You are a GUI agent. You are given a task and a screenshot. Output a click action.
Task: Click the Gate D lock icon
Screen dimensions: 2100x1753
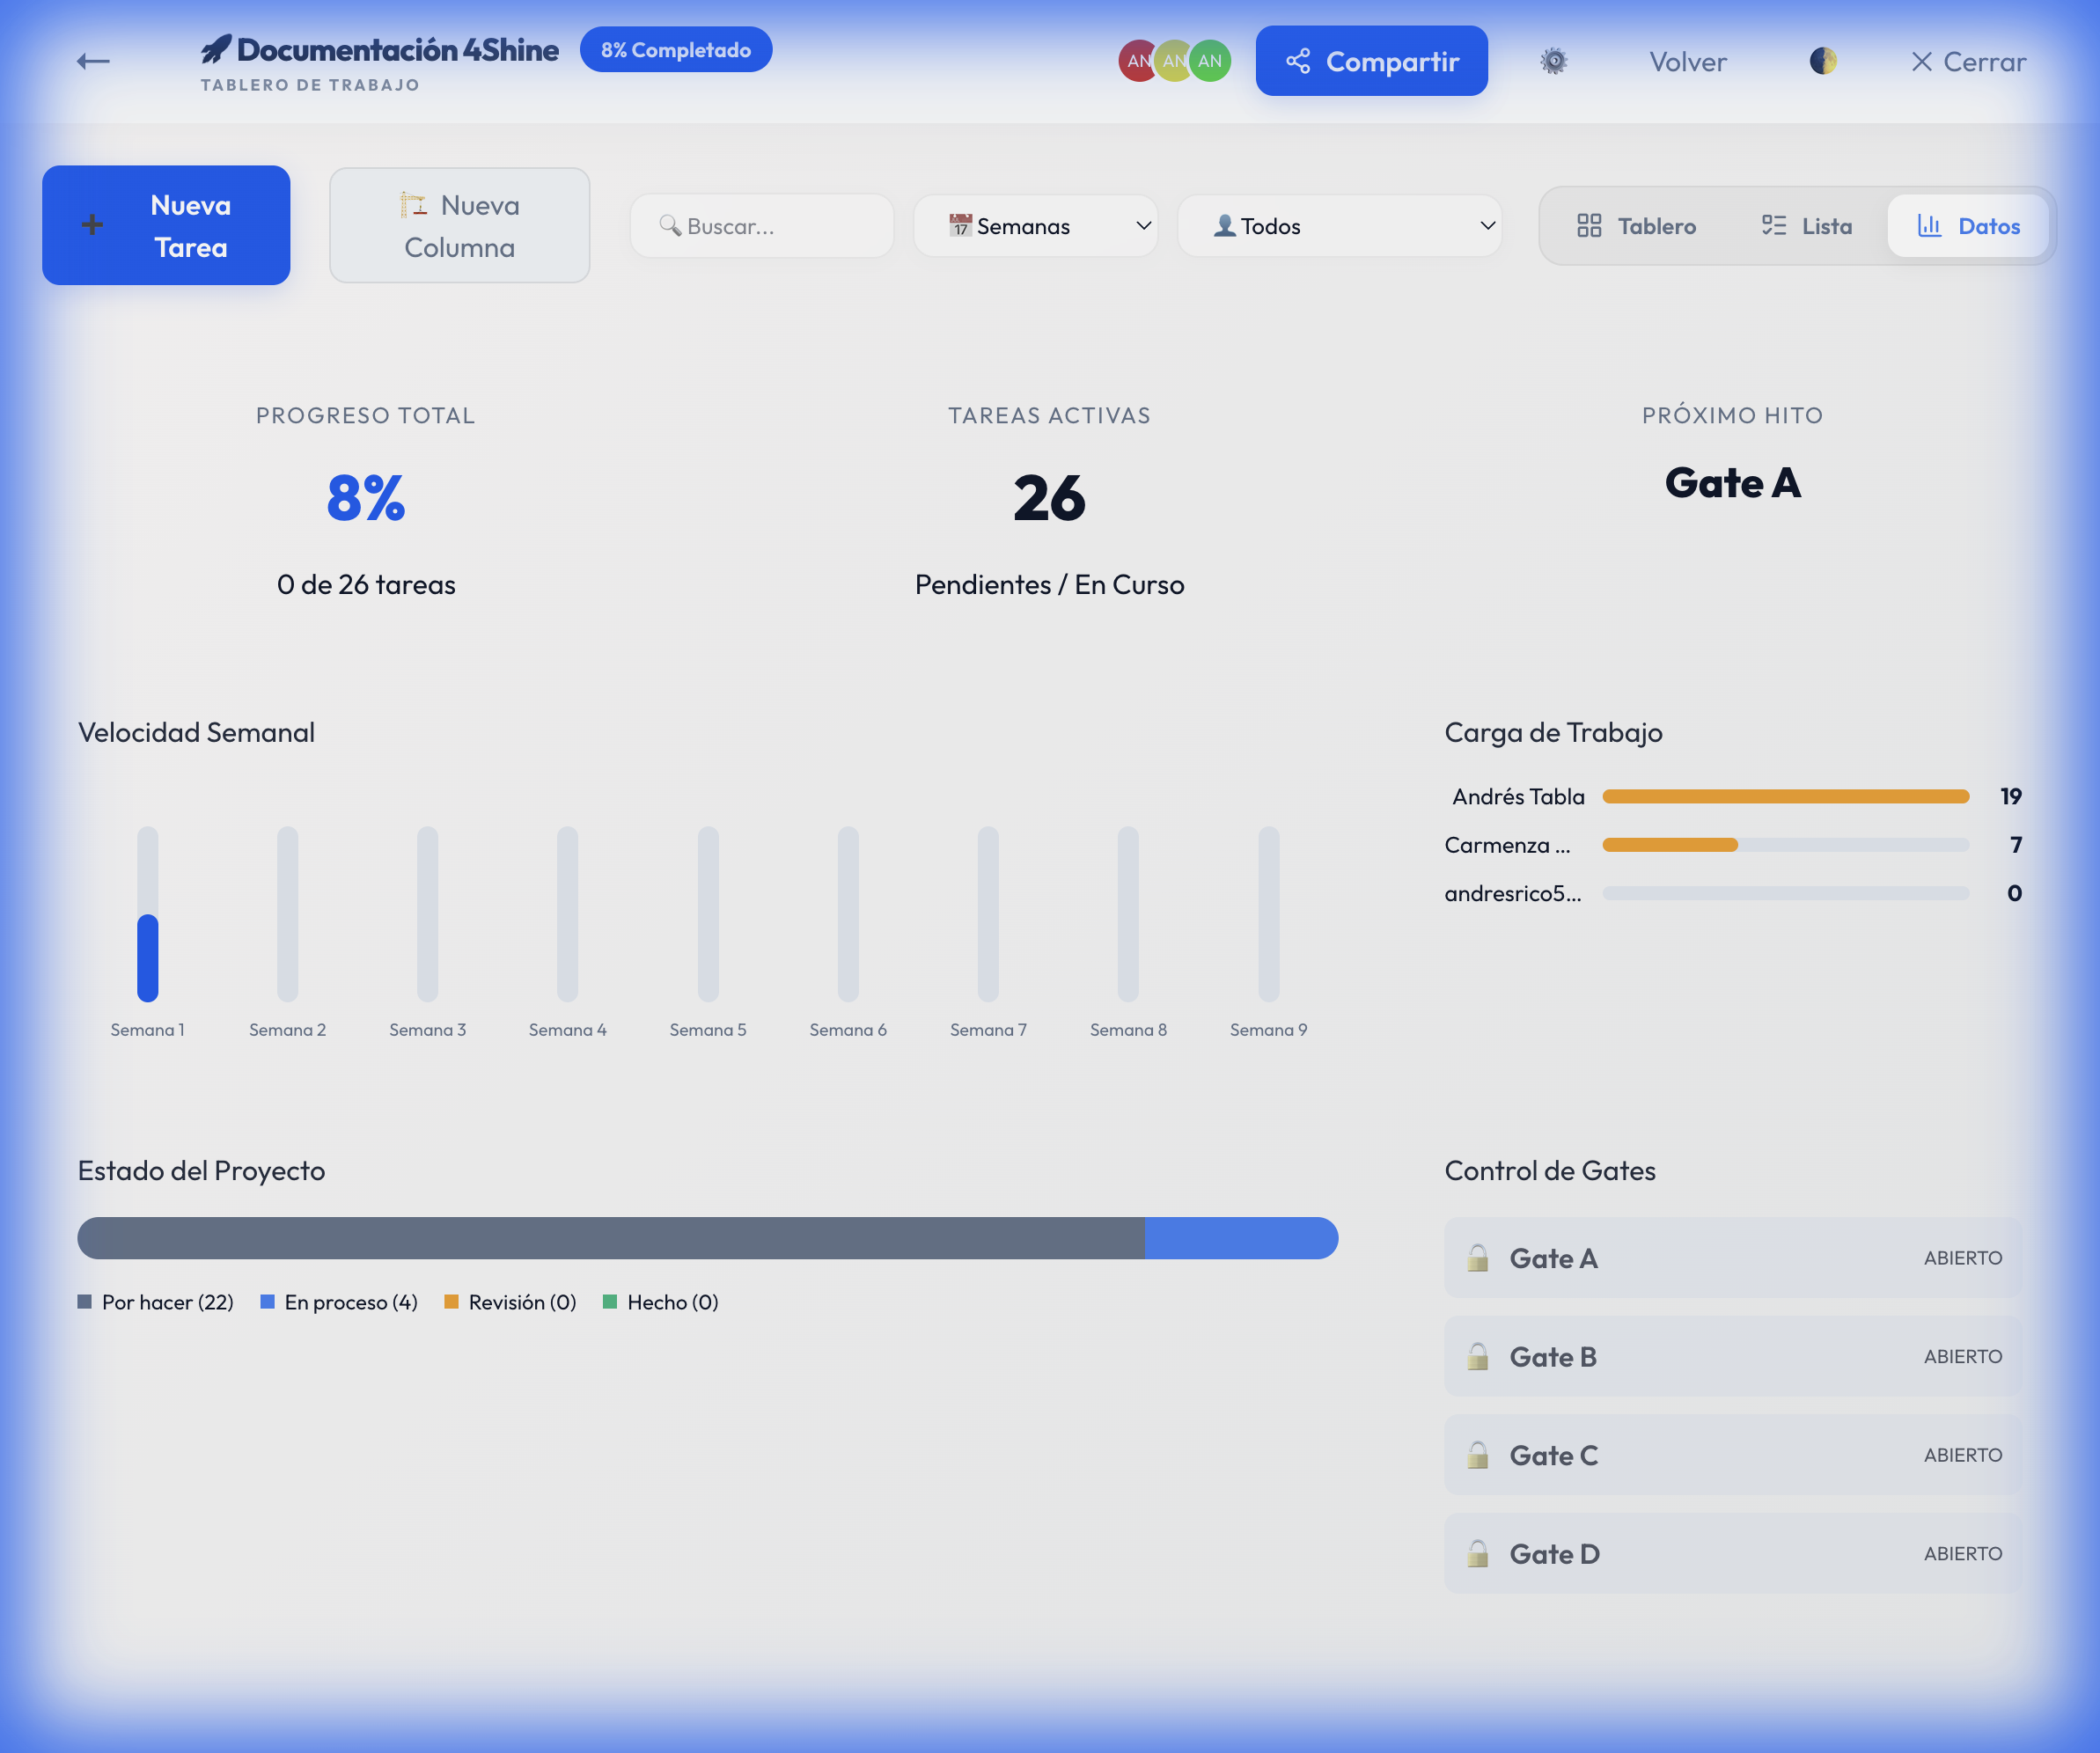pyautogui.click(x=1477, y=1554)
